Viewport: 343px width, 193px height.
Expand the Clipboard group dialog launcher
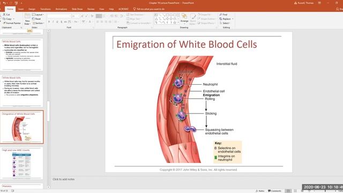[x=21, y=27]
